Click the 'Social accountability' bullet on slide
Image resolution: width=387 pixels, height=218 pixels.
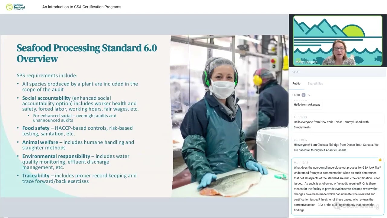80,104
